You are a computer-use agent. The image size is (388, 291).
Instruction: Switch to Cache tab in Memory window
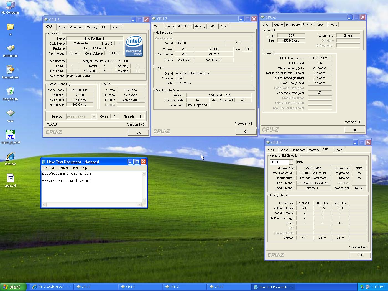point(278,25)
